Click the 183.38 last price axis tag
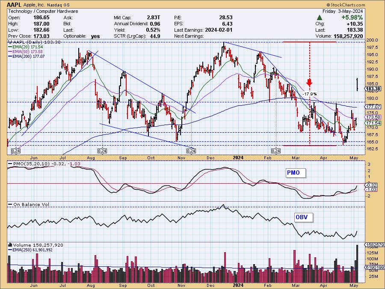The width and height of the screenshot is (385, 289). (x=373, y=89)
